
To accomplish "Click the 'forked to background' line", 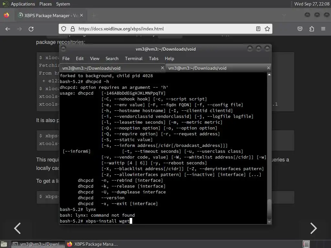I will [106, 76].
